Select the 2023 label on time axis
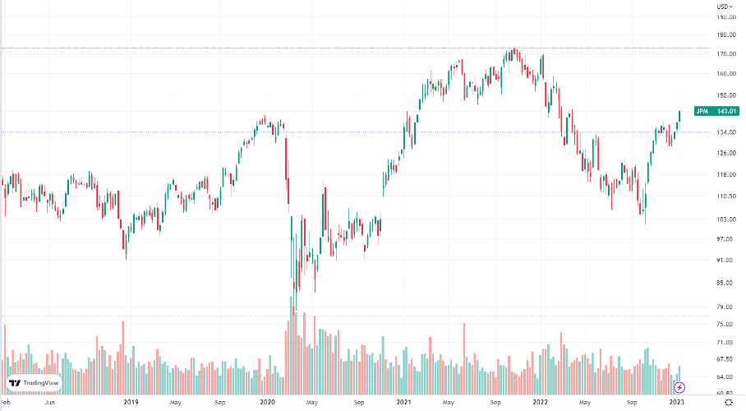This screenshot has width=746, height=411. (675, 403)
